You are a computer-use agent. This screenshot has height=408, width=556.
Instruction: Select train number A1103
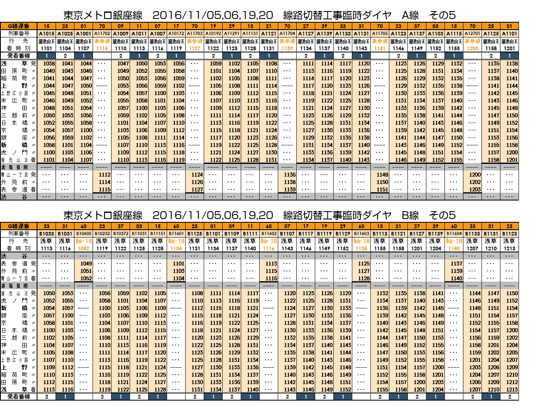[435, 33]
